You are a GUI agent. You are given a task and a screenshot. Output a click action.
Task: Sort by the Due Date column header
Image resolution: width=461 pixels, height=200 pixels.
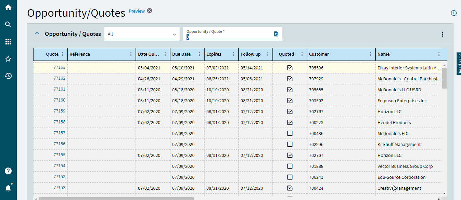tap(181, 54)
